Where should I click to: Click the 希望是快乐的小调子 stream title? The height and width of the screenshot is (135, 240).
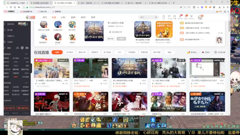click(204, 80)
